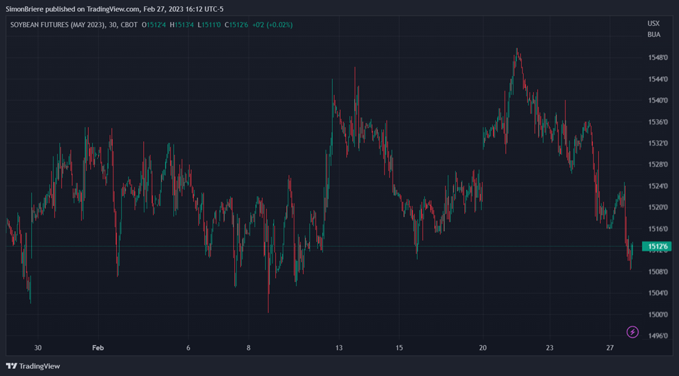The image size is (679, 376).
Task: Select the SOYBEAN FUTURES (MAY 2023) symbol title
Action: [x=56, y=24]
